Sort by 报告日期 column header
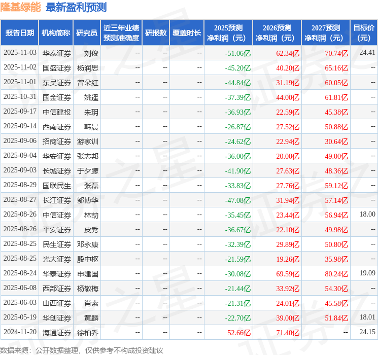This screenshot has width=378, height=355. coord(19,32)
